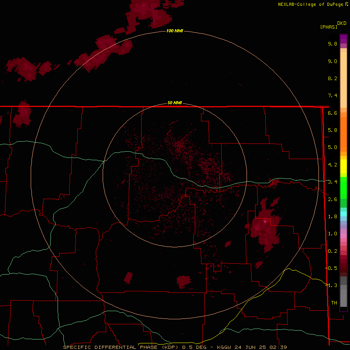Click the yellow segment of the color bar
The image size is (350, 350).
click(x=343, y=166)
